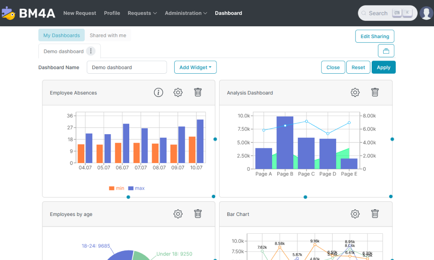Screen dimensions: 434x260
Task: Click the Page B bar in Analysis chart
Action: [x=285, y=143]
